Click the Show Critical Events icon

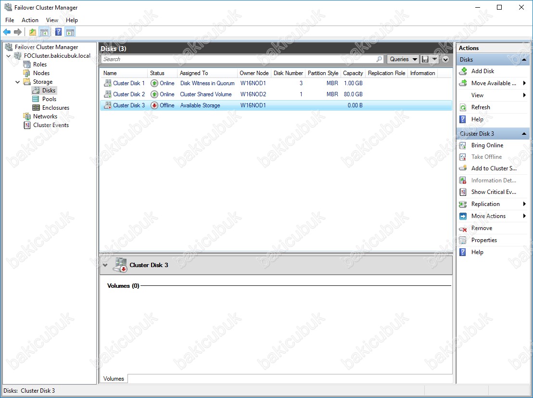click(x=463, y=192)
